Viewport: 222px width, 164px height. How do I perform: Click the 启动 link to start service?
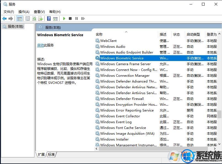click(x=40, y=45)
